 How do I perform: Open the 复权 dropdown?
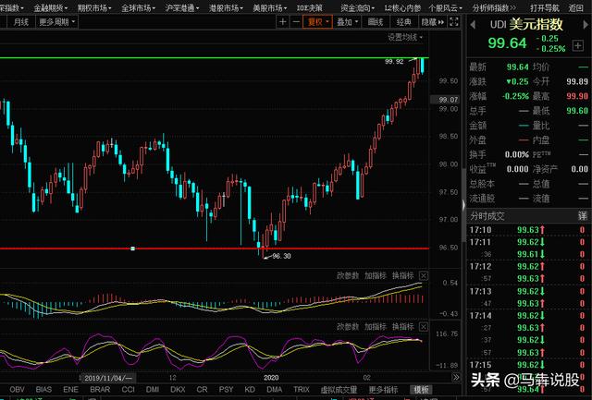318,20
